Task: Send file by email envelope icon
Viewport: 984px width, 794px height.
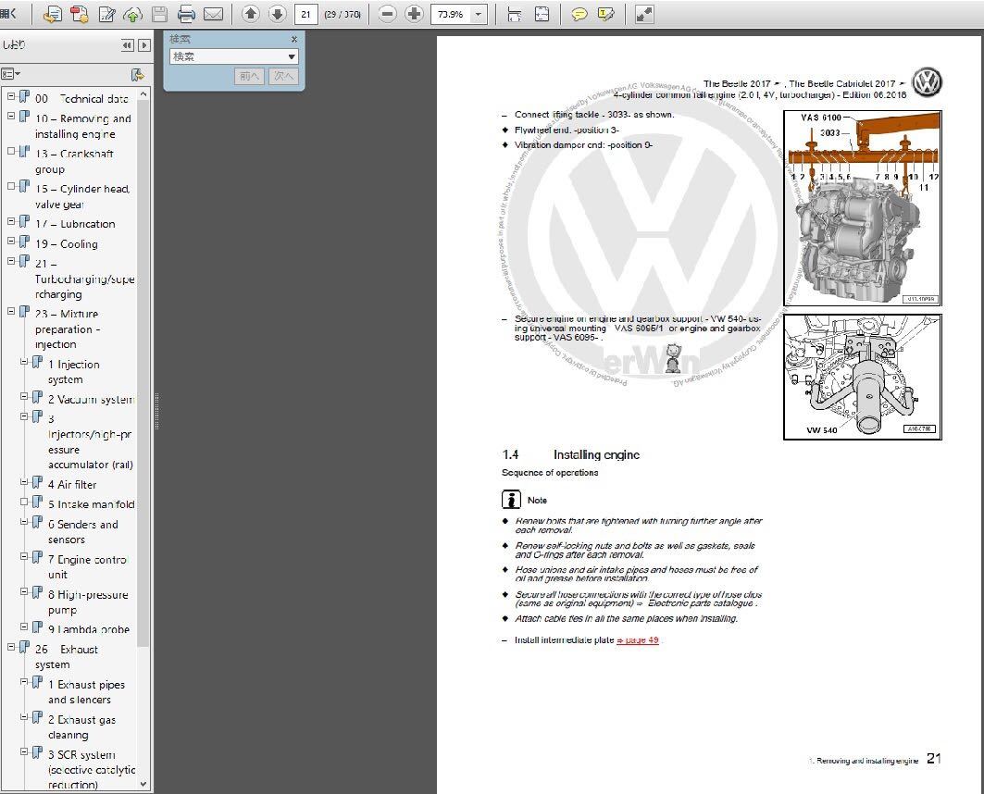Action: click(213, 14)
